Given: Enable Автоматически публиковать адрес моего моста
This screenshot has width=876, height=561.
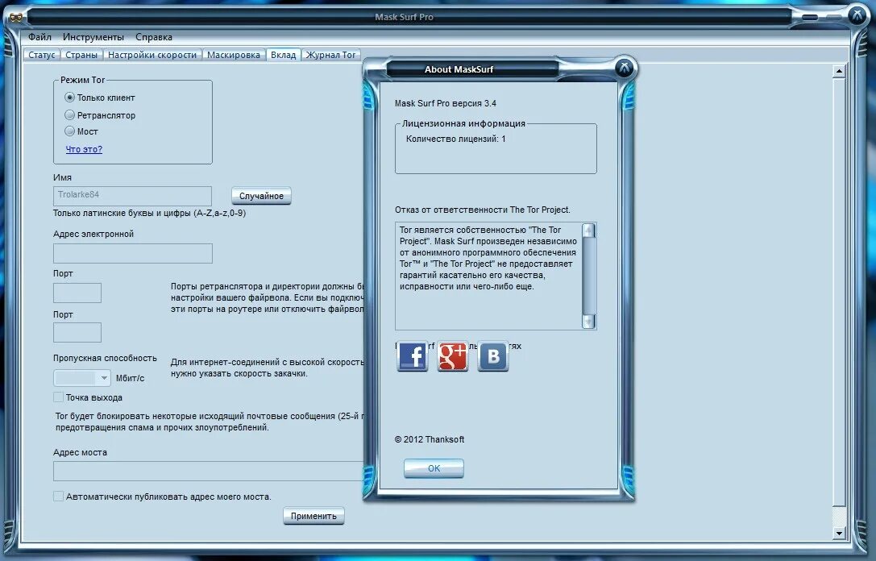Looking at the screenshot, I should tap(58, 497).
